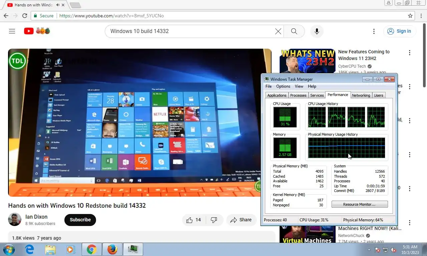Click the Physical Memory Usage History graph
This screenshot has height=256, width=427.
point(346,148)
